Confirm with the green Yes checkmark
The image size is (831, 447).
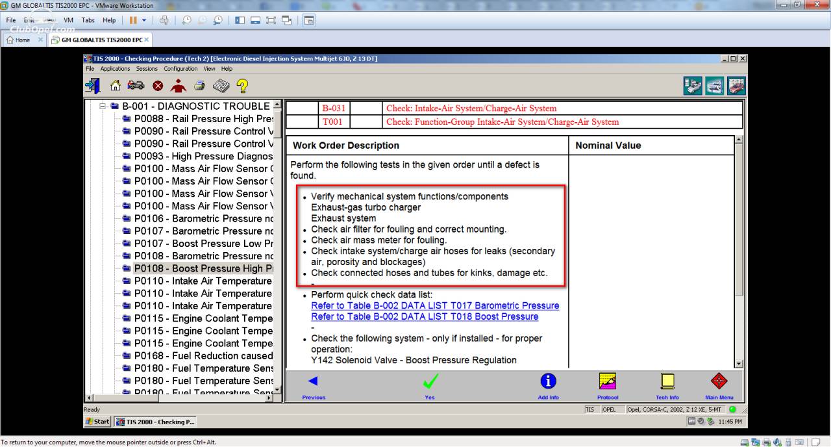click(x=430, y=386)
